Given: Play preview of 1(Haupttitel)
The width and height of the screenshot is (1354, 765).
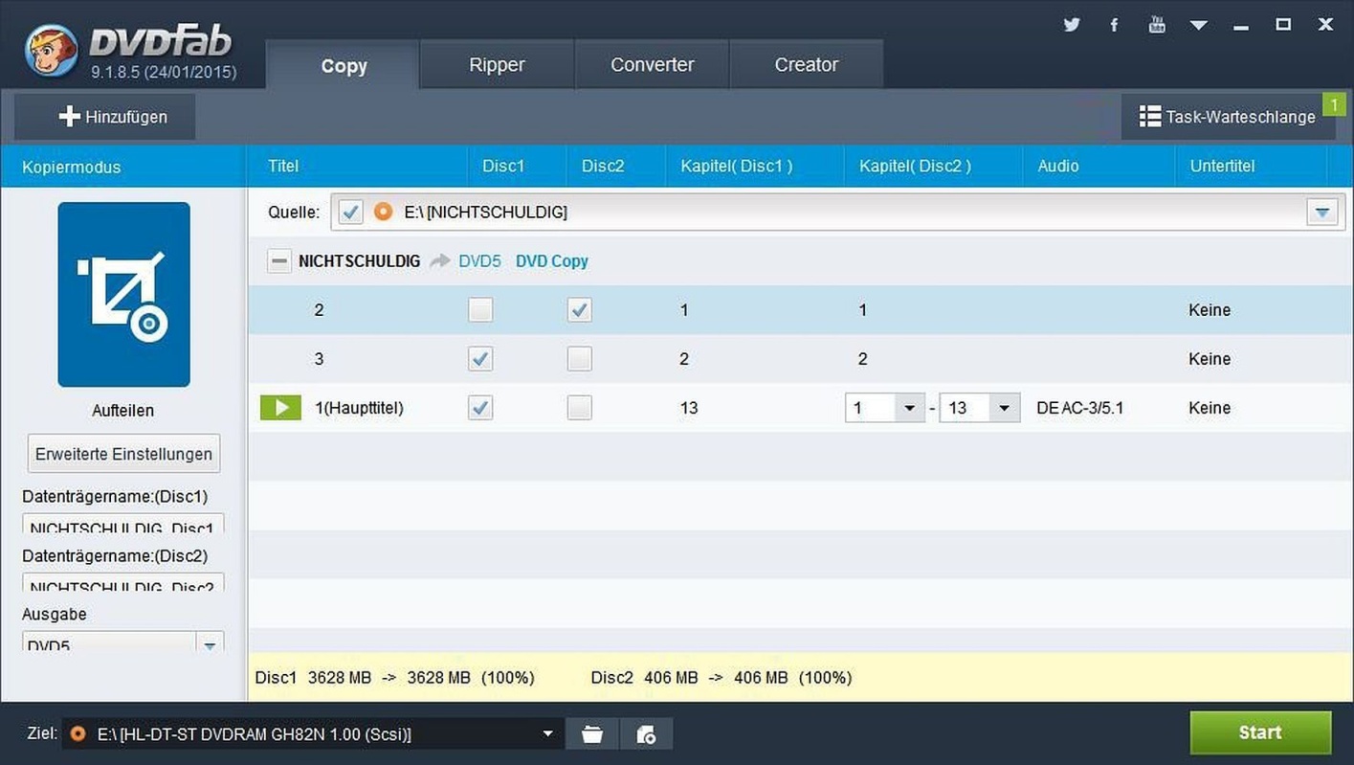Looking at the screenshot, I should click(x=280, y=408).
